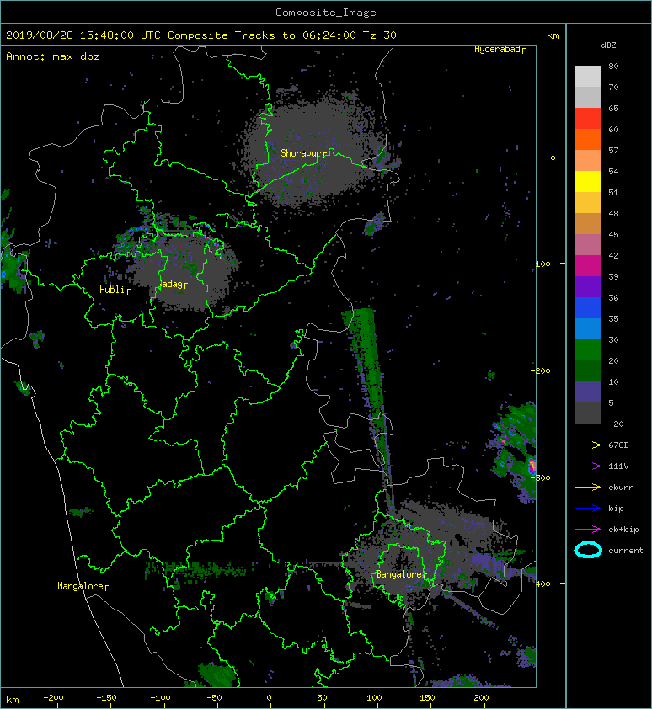Select the mauve 45 dBZ color band
This screenshot has height=709, width=652.
(588, 245)
